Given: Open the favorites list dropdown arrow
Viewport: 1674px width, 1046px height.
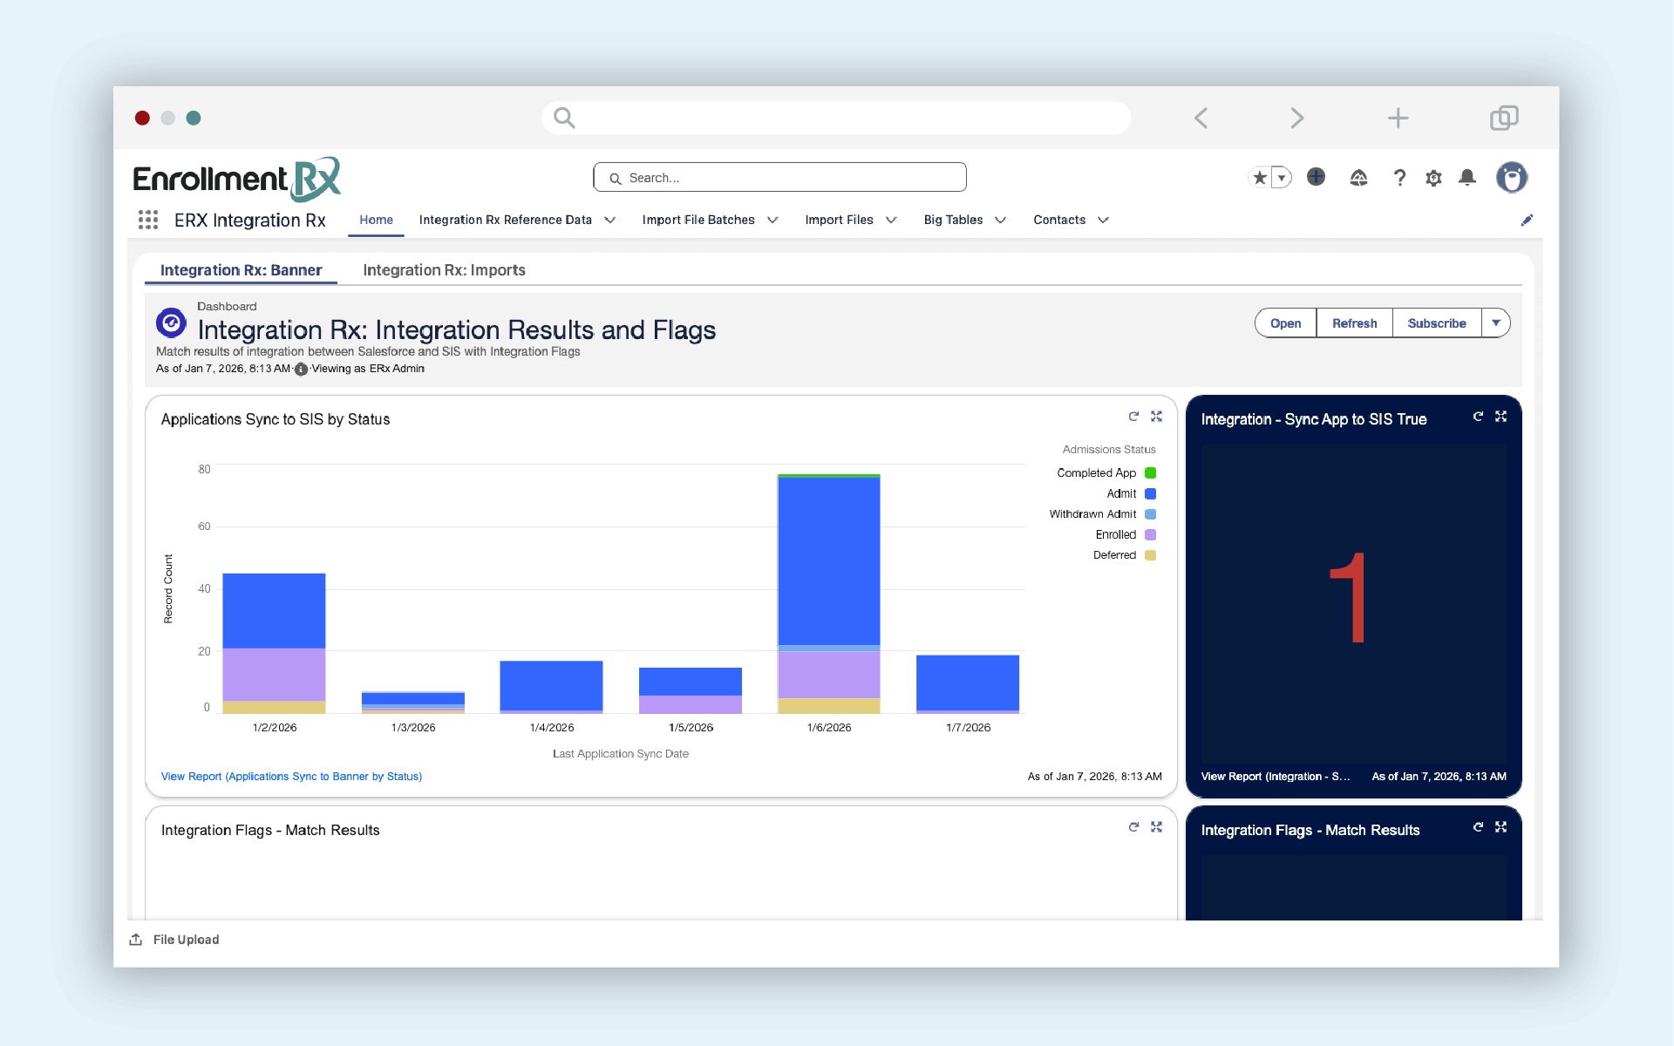Looking at the screenshot, I should 1281,178.
